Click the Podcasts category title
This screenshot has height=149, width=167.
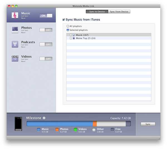pyautogui.click(x=28, y=42)
